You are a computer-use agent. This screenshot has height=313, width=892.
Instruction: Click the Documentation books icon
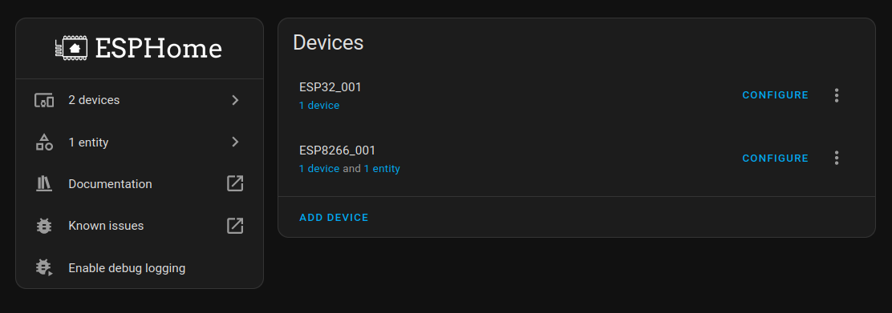click(44, 183)
